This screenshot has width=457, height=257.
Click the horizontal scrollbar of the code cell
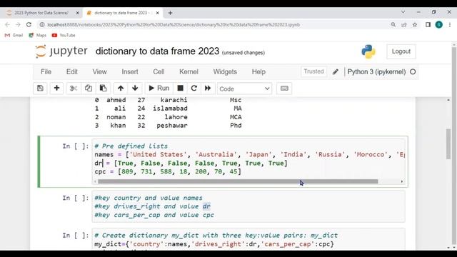[x=238, y=181]
